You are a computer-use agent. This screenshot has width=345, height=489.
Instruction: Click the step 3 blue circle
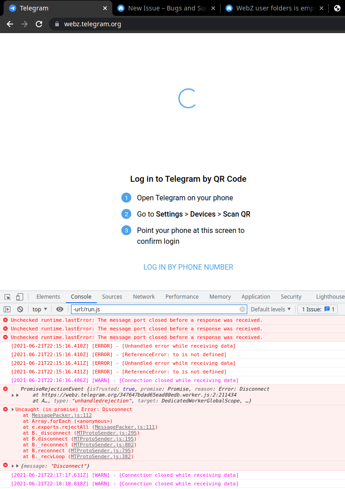tap(126, 231)
